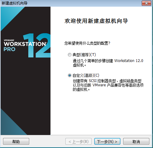Select the 自定义(高级) radio button
Image resolution: width=153 pixels, height=148 pixels.
70,75
